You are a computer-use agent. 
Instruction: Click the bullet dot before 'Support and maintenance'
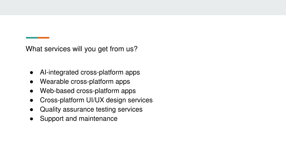click(32, 119)
